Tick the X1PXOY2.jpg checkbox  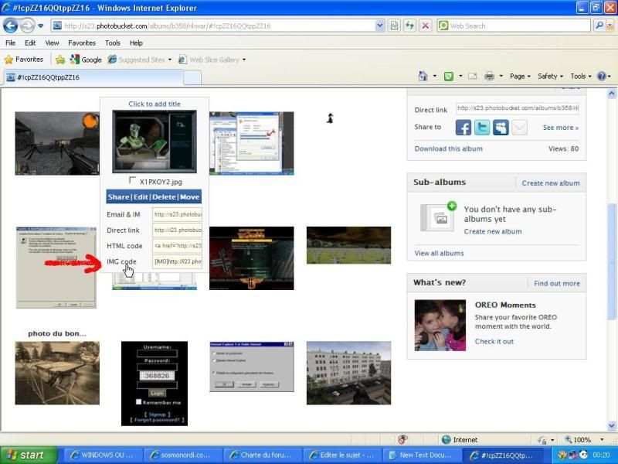click(x=132, y=180)
